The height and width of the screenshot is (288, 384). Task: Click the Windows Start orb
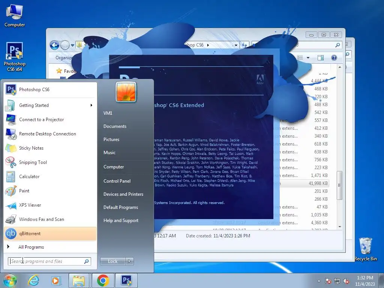pyautogui.click(x=10, y=280)
